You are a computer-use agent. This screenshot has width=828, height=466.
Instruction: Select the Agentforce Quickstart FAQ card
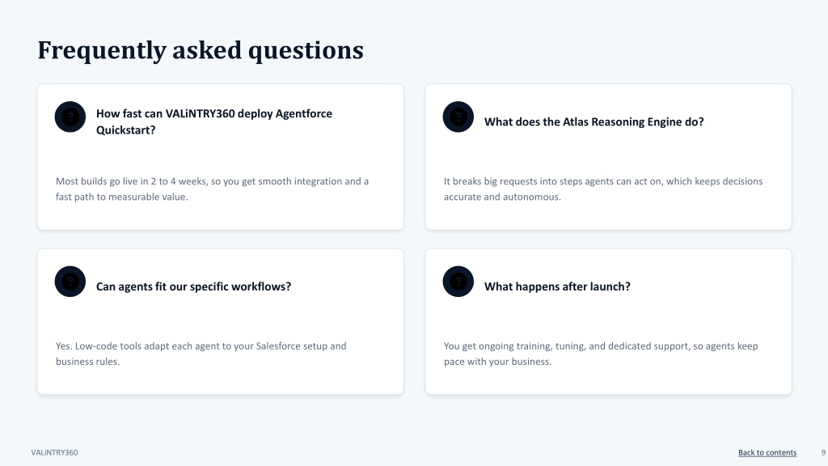tap(220, 157)
